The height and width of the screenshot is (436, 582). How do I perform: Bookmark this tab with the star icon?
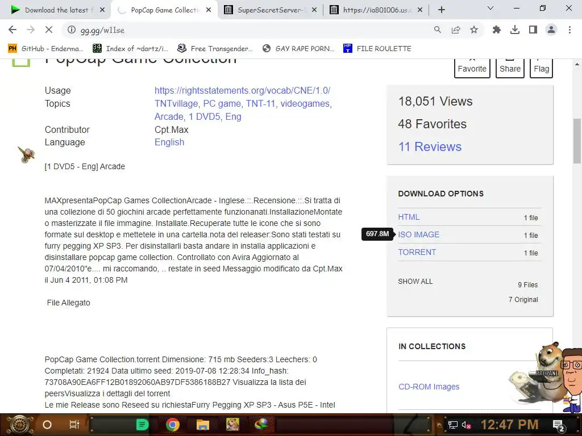pyautogui.click(x=474, y=30)
